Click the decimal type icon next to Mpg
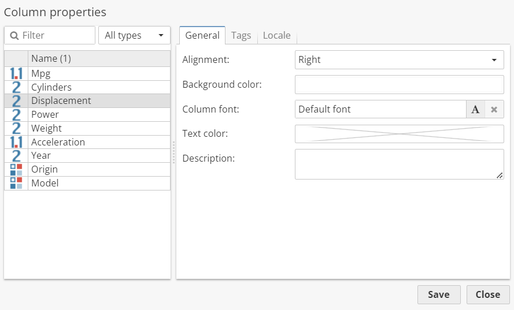 tap(16, 74)
